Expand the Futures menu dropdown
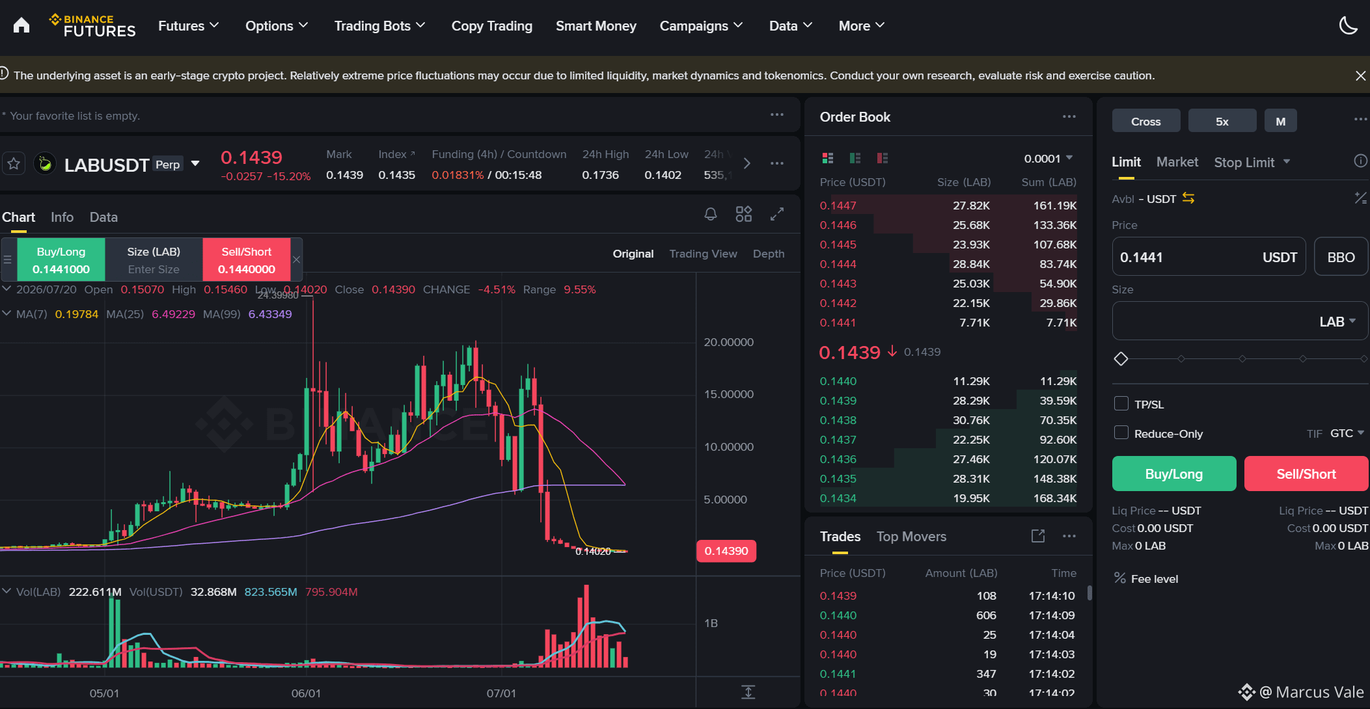This screenshot has width=1370, height=709. (188, 25)
